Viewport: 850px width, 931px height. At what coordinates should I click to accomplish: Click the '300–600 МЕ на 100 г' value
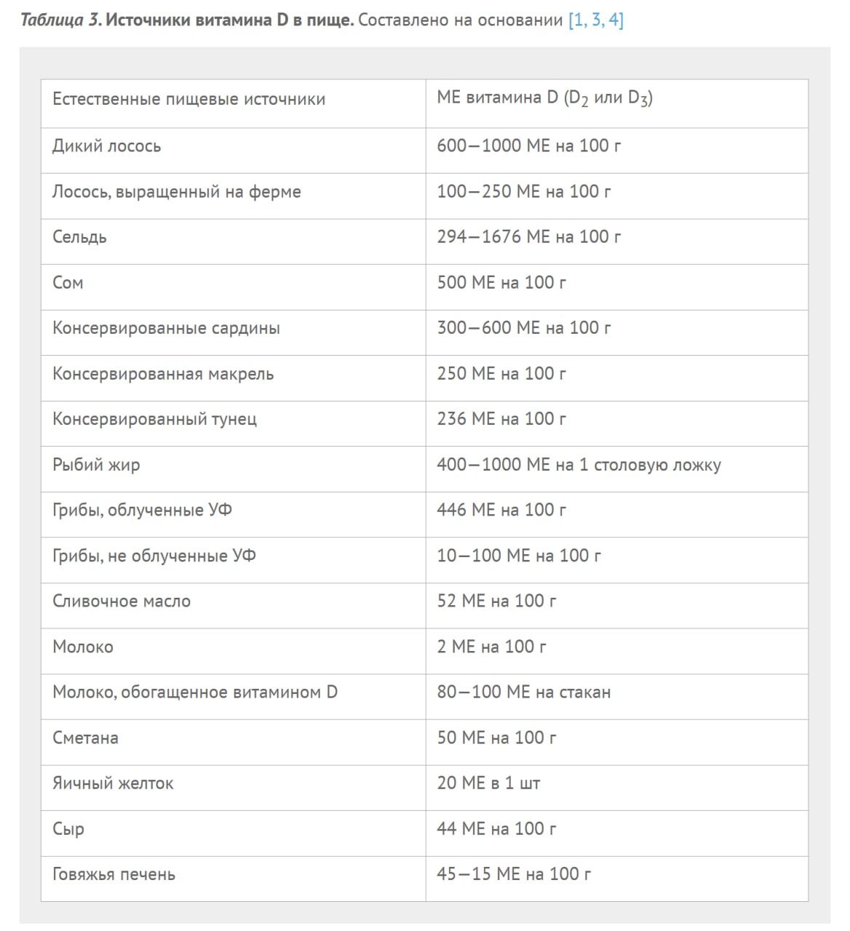pyautogui.click(x=523, y=328)
